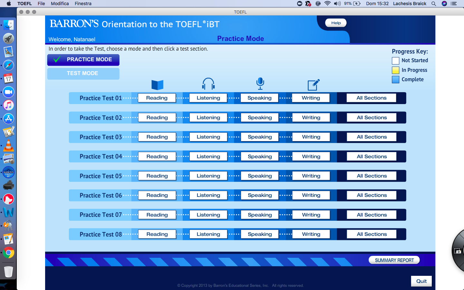Open Finestra menu
The width and height of the screenshot is (464, 290).
pos(83,4)
